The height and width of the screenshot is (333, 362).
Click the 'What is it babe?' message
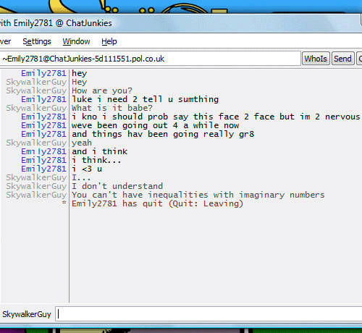(x=112, y=108)
